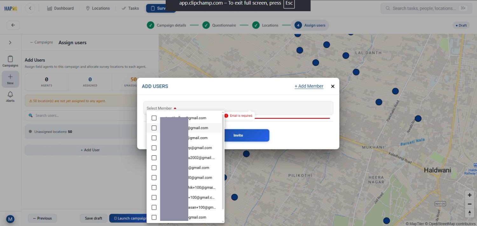Screen dimensions: 477x226
Task: Click the Email is required error icon
Action: (226, 116)
